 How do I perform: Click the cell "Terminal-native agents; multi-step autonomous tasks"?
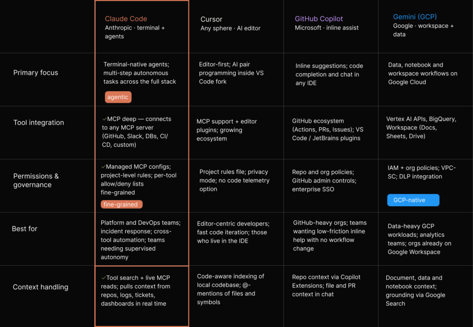pyautogui.click(x=139, y=73)
